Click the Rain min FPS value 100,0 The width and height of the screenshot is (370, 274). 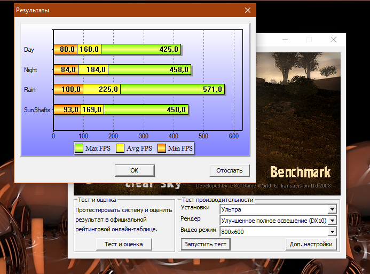(x=71, y=89)
